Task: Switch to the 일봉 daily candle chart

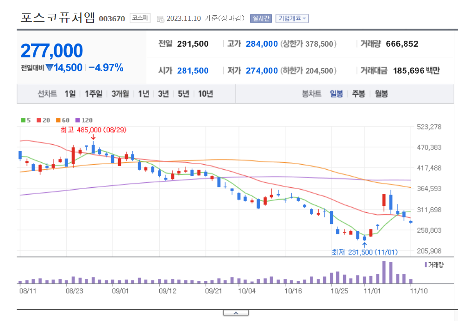Action: [x=336, y=94]
